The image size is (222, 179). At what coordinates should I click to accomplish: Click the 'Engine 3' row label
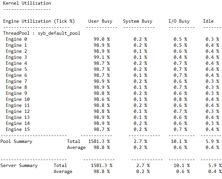[16, 57]
